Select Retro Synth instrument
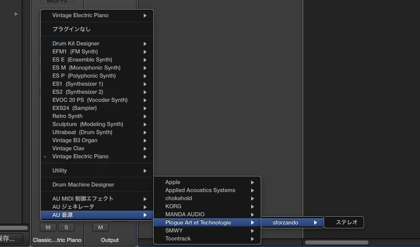Image resolution: width=420 pixels, height=247 pixels. tap(97, 116)
